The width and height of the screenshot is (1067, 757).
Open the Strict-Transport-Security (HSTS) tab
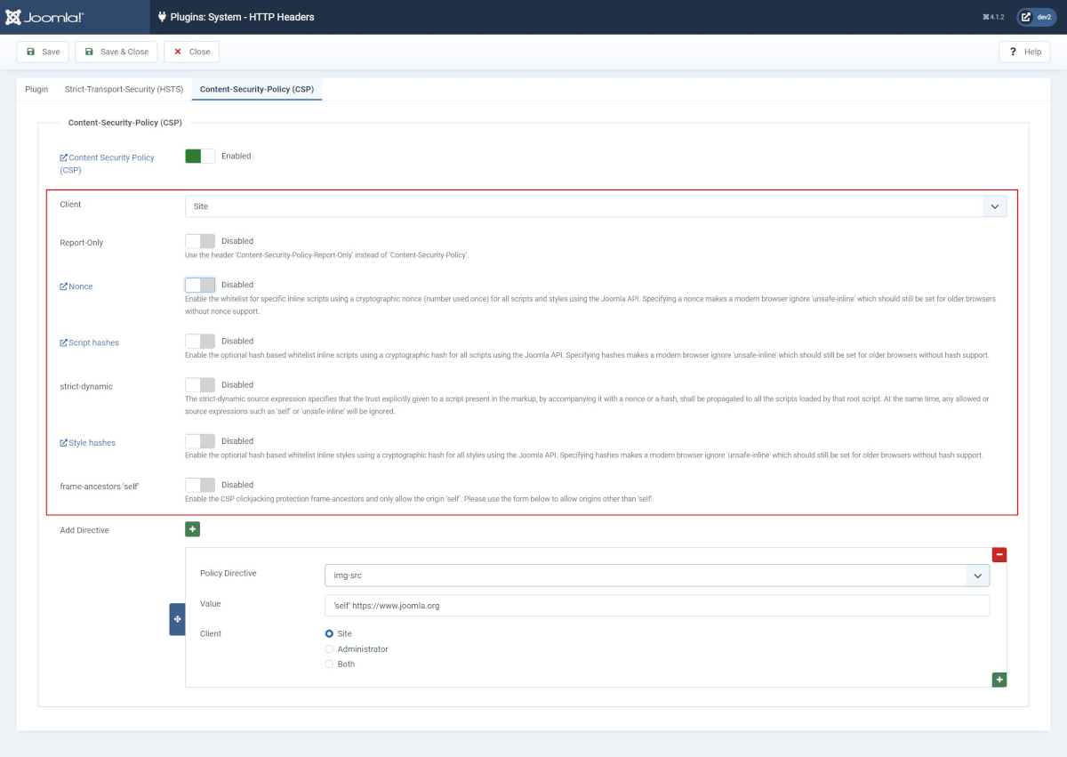123,89
